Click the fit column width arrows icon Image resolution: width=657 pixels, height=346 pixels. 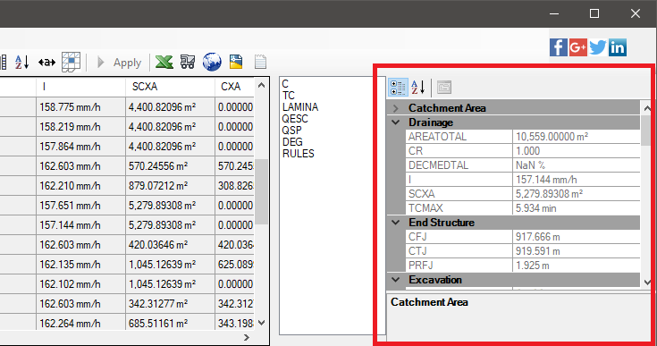[46, 63]
